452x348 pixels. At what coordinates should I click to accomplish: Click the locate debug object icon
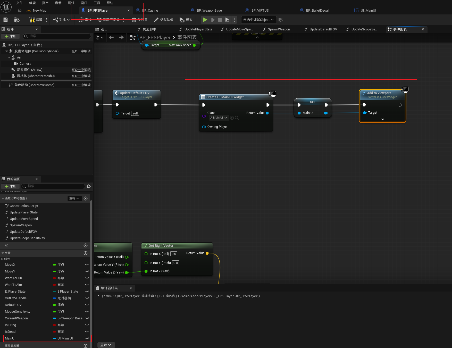(x=281, y=20)
